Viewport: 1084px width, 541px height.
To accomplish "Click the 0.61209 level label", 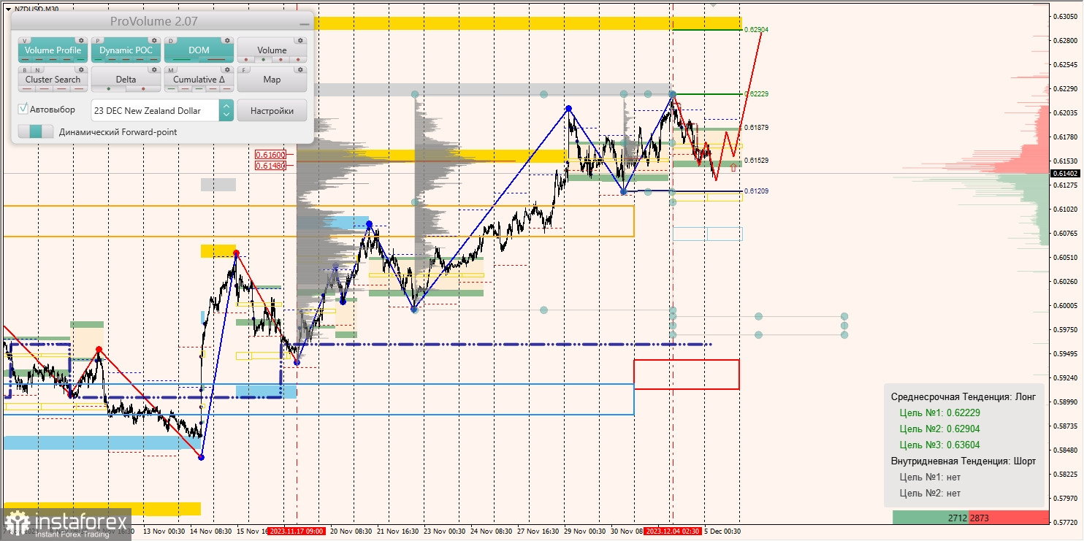I will tap(756, 191).
